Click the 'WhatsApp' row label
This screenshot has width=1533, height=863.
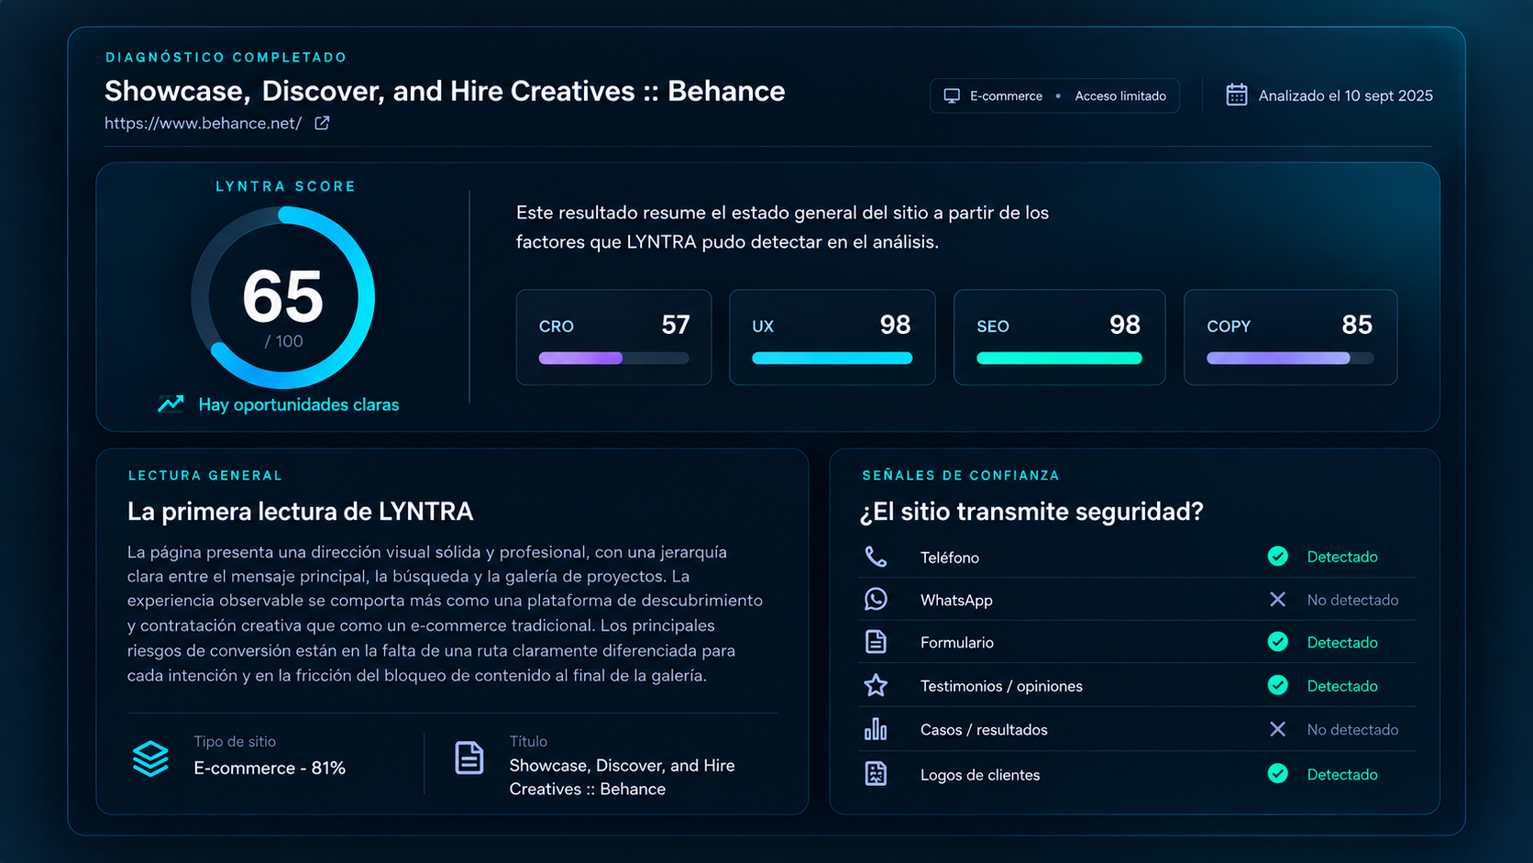click(x=956, y=600)
